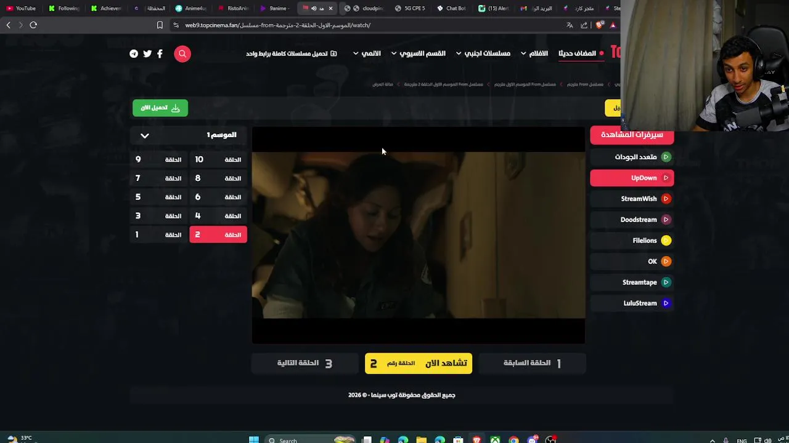Click play icon beside Streamtape
The height and width of the screenshot is (443, 789).
[666, 282]
